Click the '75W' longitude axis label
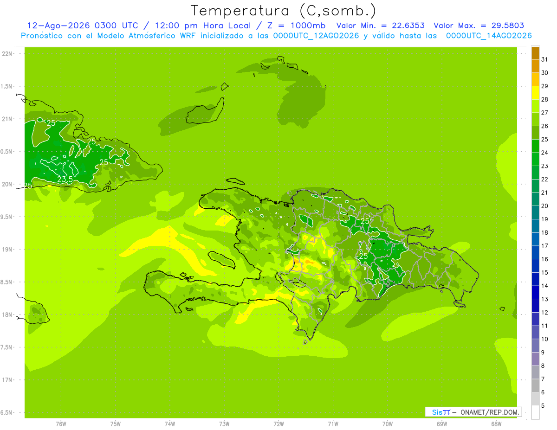557x430 pixels. tap(116, 424)
